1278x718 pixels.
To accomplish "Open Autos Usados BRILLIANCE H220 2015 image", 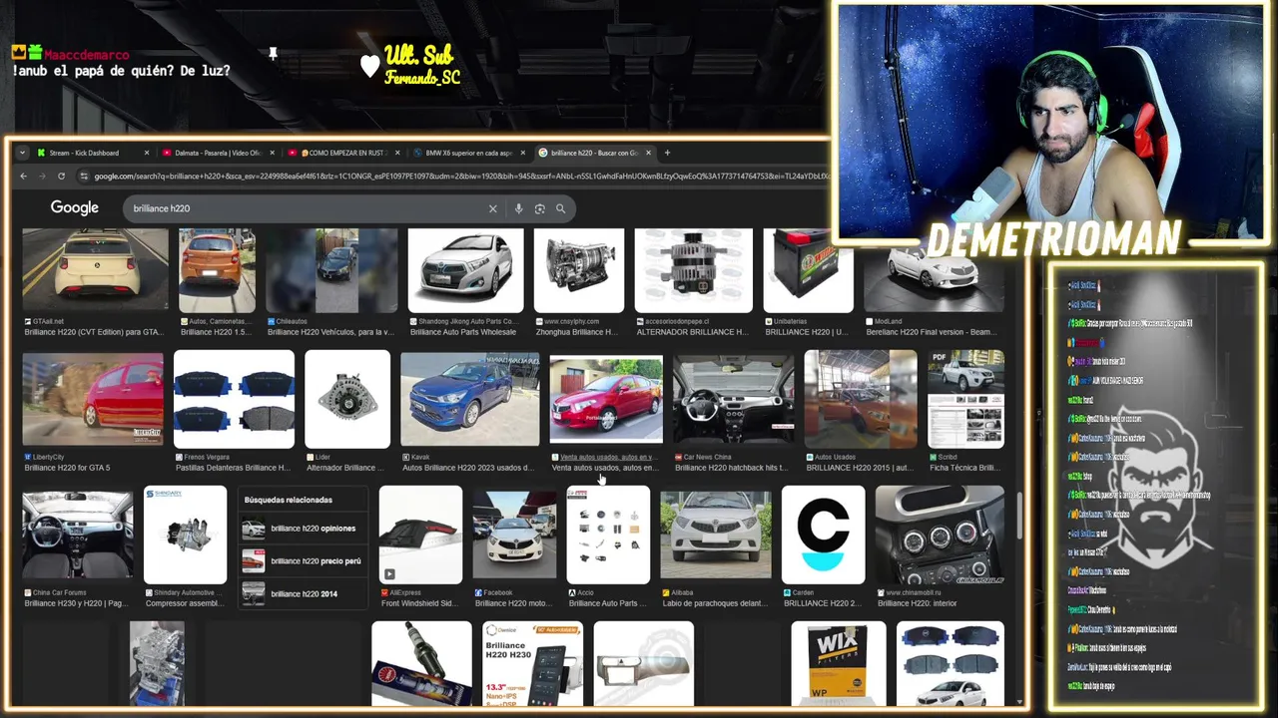I will pos(861,399).
